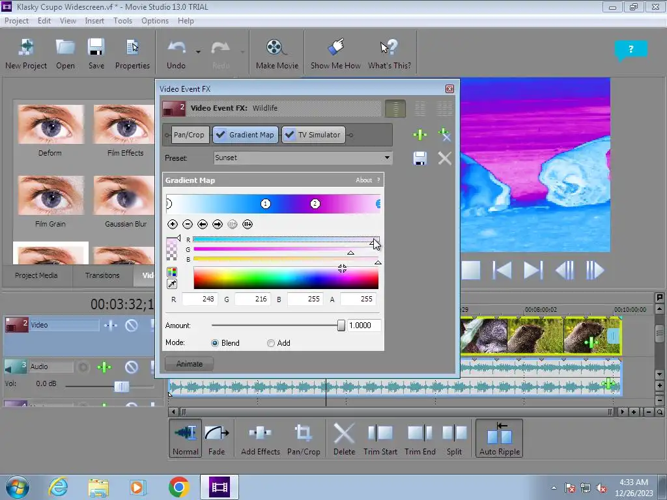Toggle Auto Ripple mode
The height and width of the screenshot is (500, 667).
click(500, 438)
